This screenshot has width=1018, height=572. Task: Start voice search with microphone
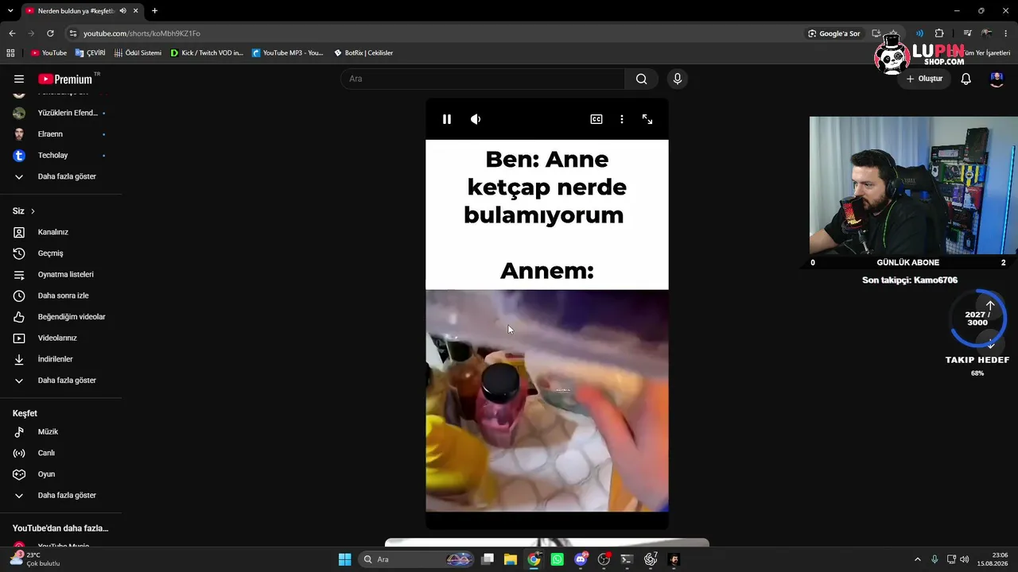pyautogui.click(x=678, y=79)
